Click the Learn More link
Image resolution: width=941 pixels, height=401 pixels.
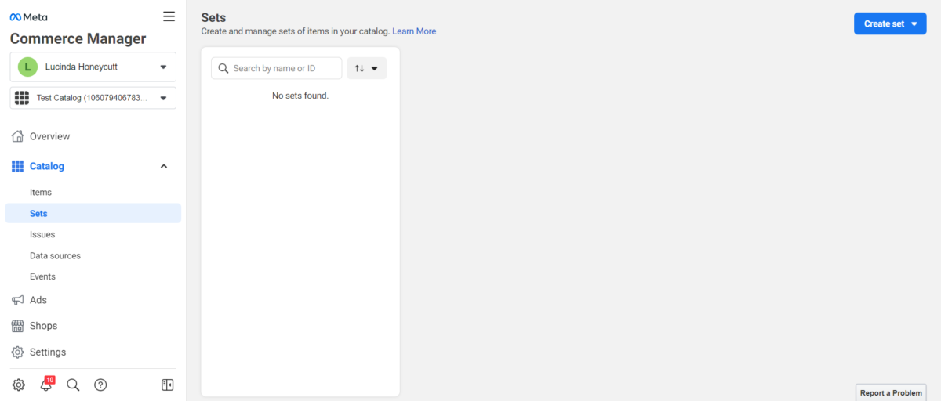(414, 31)
